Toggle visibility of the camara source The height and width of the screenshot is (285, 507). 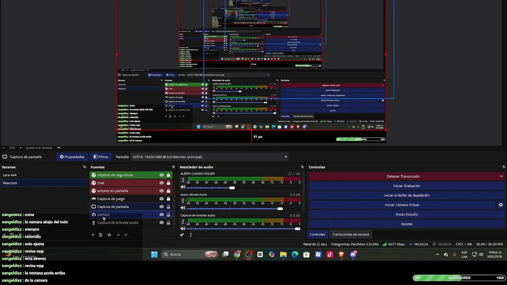[x=162, y=215]
